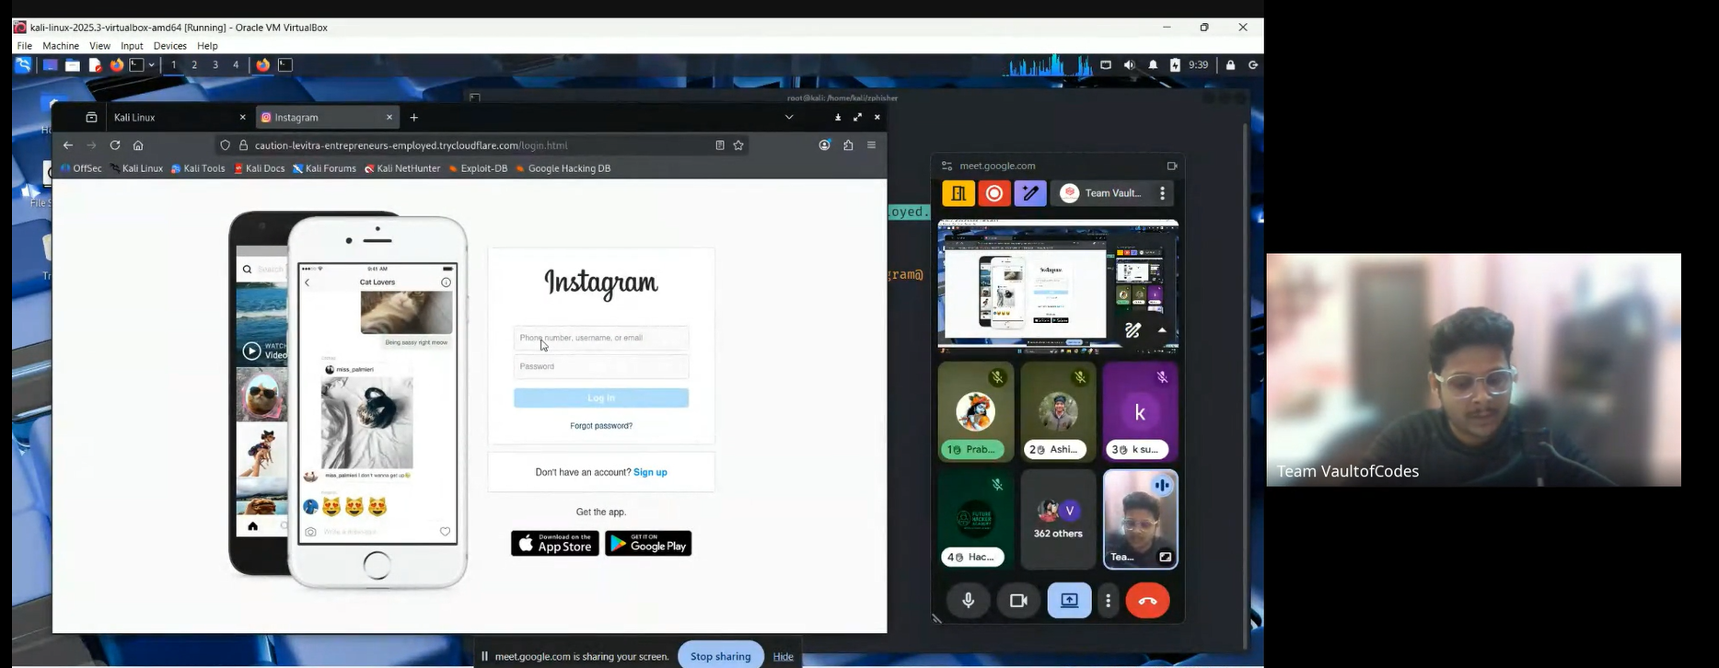Open Kali Tools bookmark

pyautogui.click(x=198, y=168)
